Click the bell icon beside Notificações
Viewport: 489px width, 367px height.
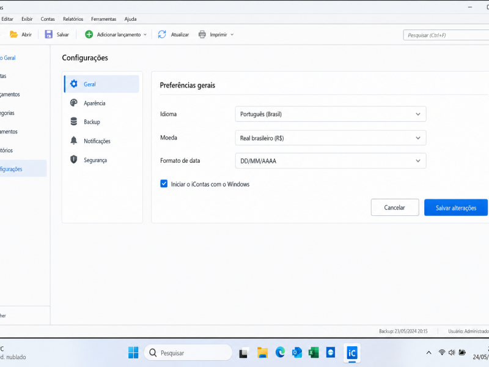click(x=73, y=141)
